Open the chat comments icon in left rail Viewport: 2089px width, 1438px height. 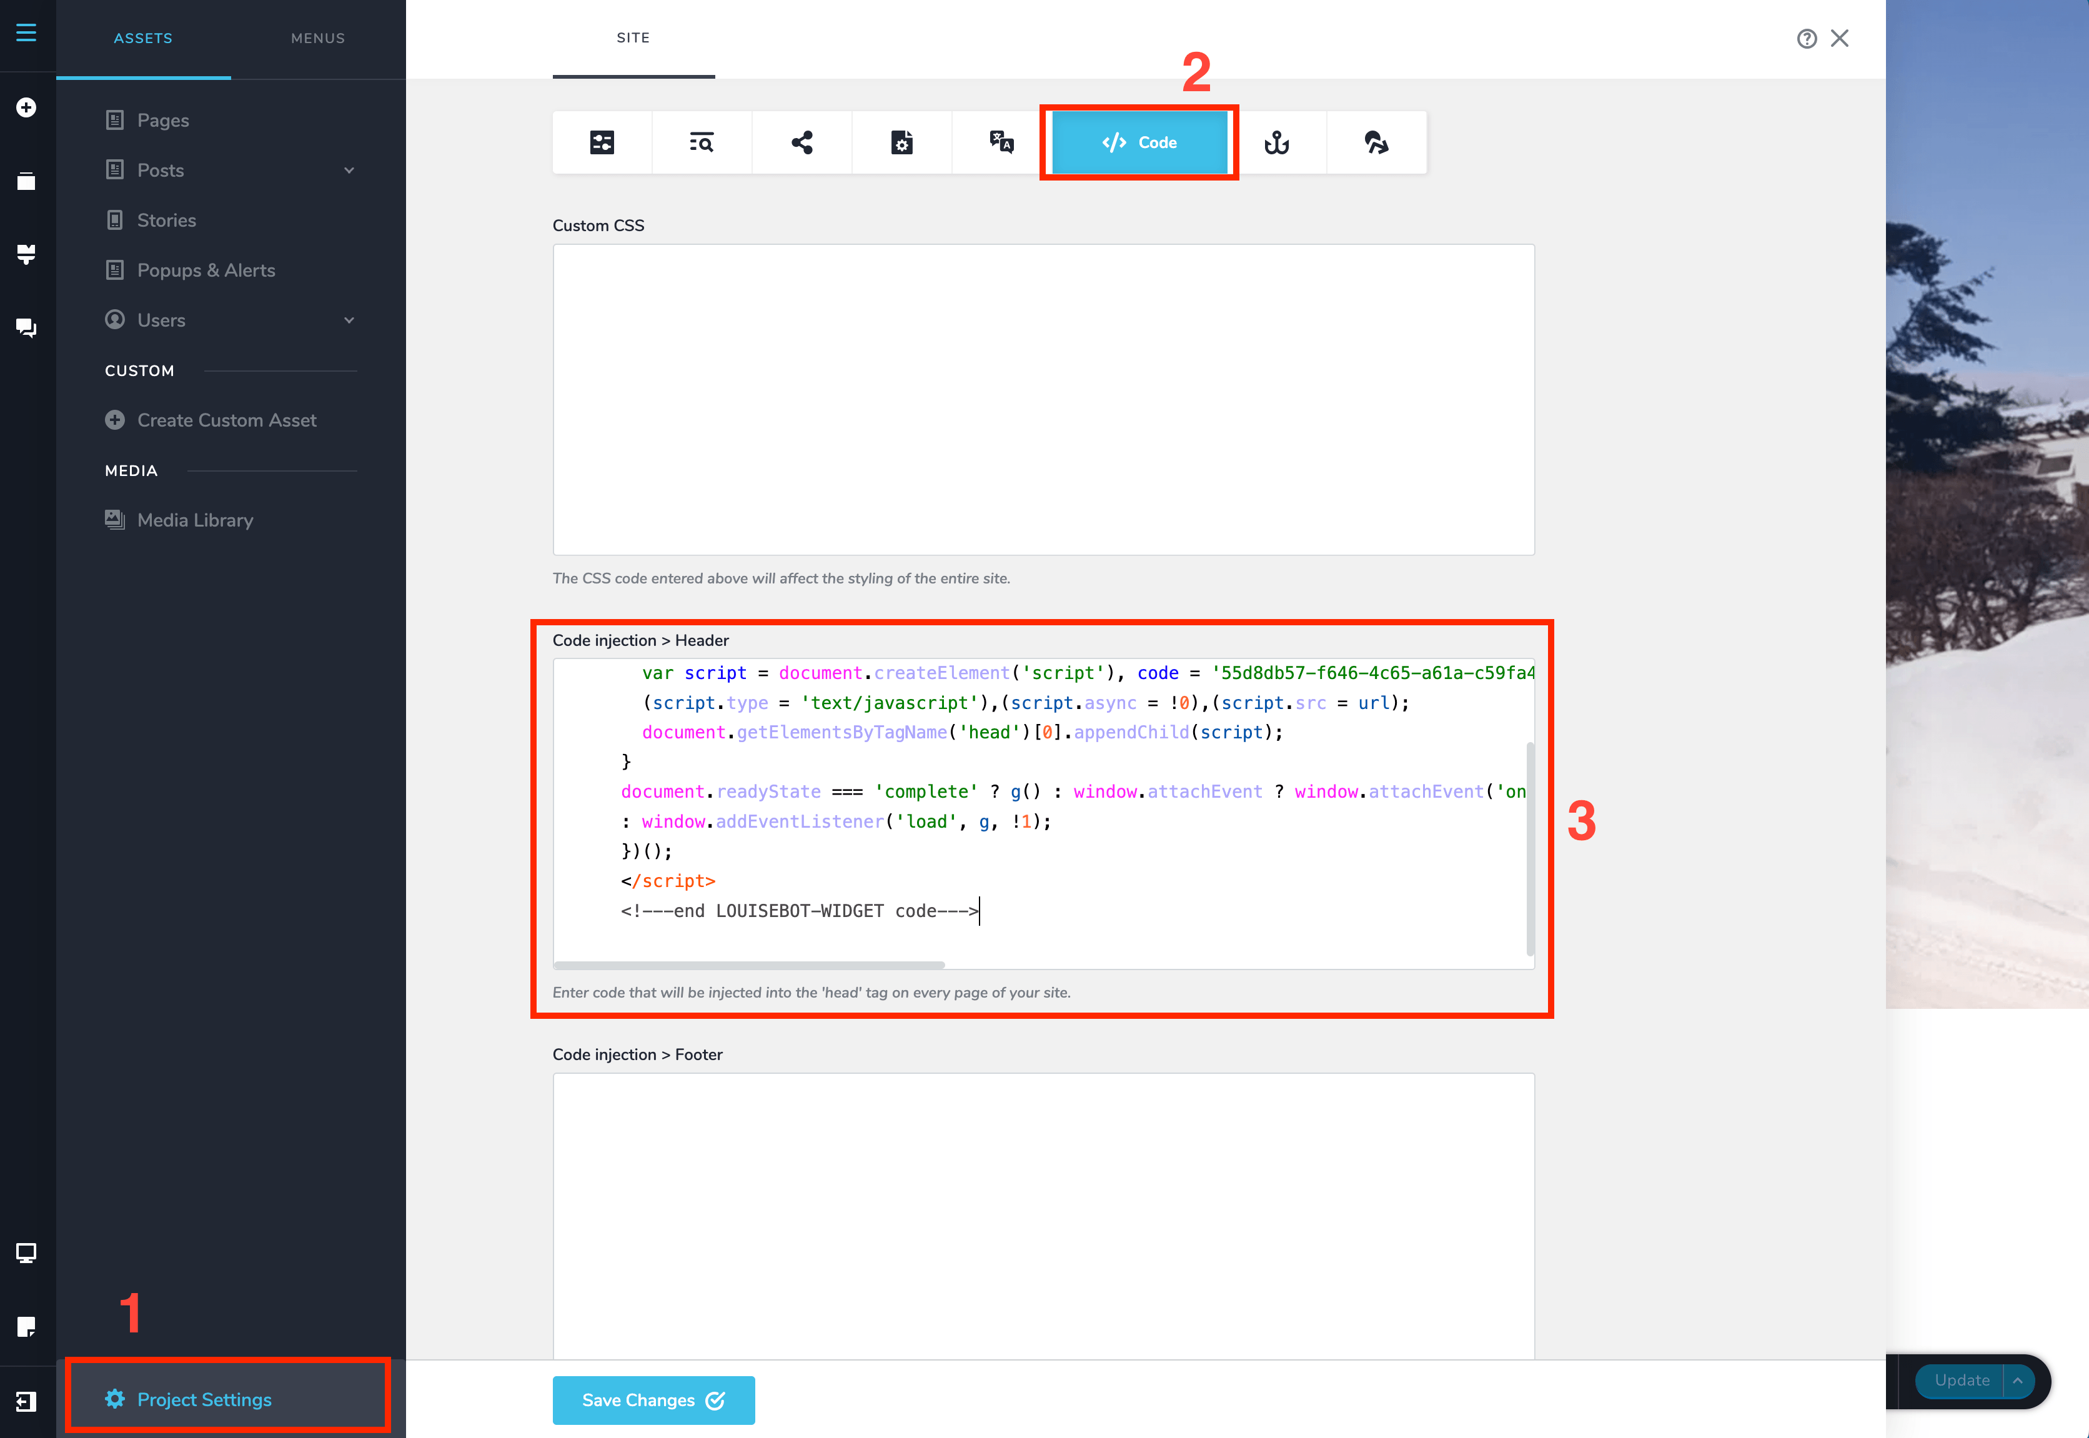[x=26, y=328]
